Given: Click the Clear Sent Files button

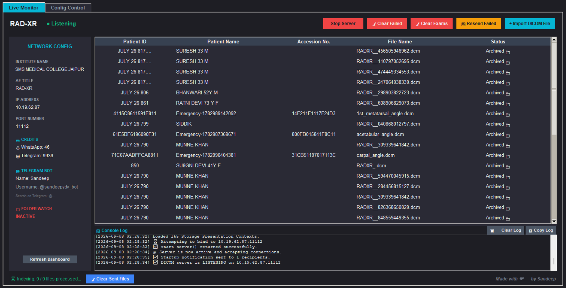Looking at the screenshot, I should coord(110,279).
